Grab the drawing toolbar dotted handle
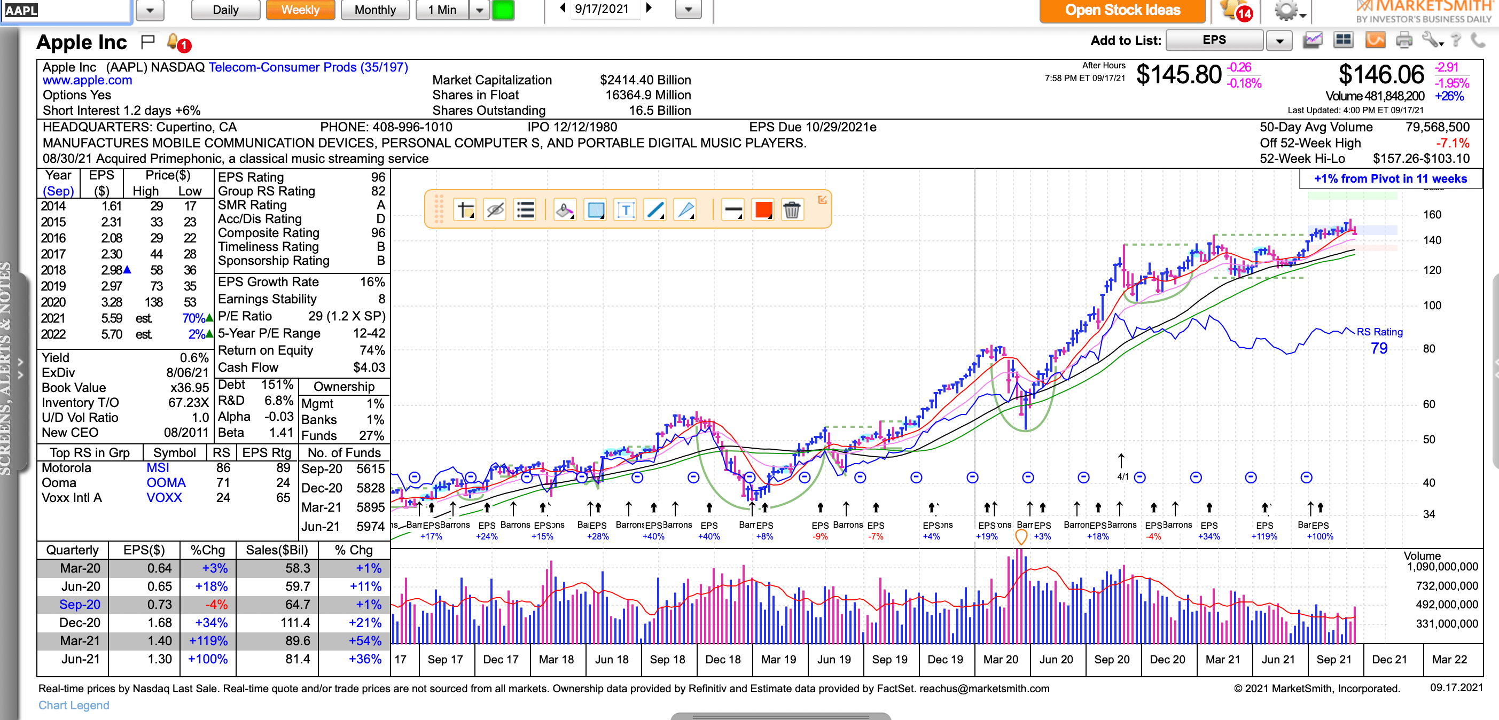1499x720 pixels. tap(439, 209)
